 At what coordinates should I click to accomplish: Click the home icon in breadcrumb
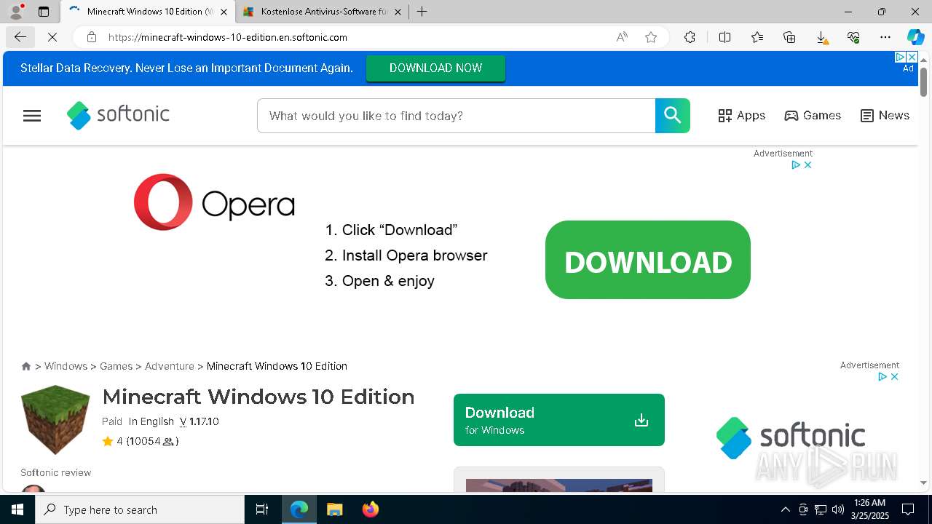pos(26,366)
